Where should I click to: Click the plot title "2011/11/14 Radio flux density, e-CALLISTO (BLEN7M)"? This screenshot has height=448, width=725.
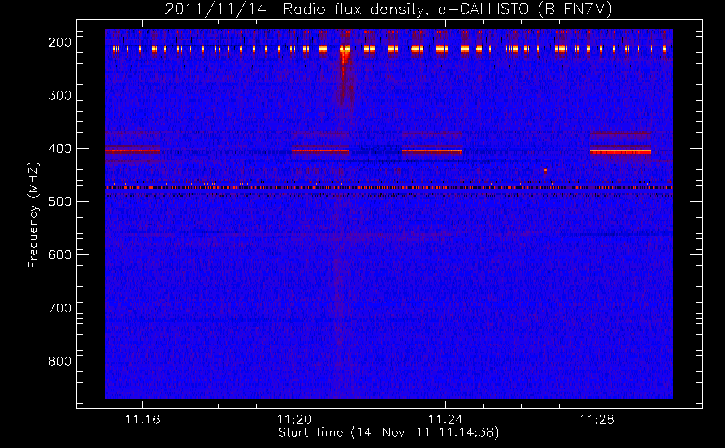(x=388, y=9)
